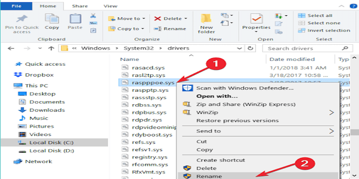This screenshot has width=359, height=179.
Task: Select the rfcomm.sys file
Action: coord(150,165)
